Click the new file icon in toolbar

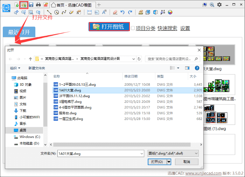click(x=16, y=5)
